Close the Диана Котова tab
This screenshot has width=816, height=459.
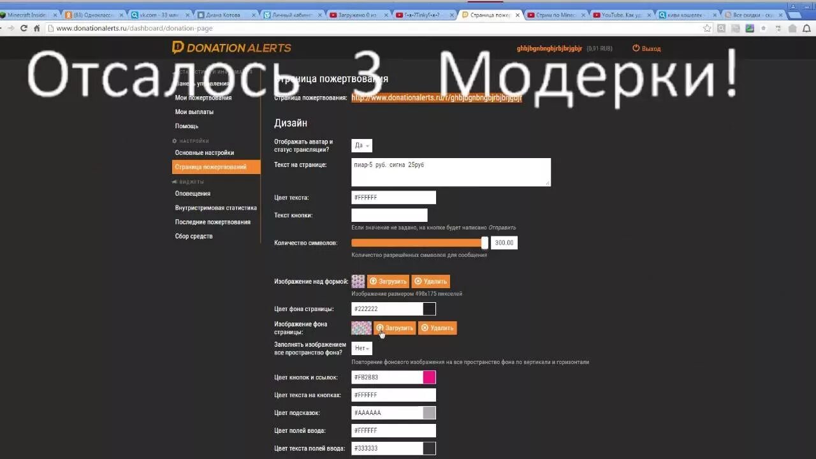click(254, 15)
